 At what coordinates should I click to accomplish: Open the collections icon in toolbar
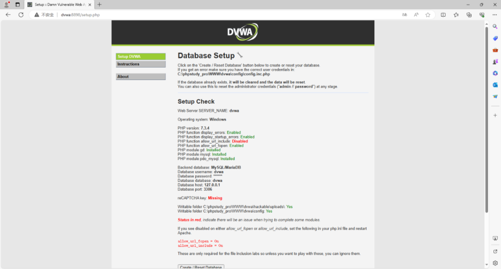tap(469, 15)
